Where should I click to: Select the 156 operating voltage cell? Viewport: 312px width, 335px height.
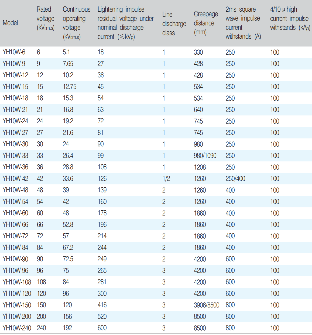coord(67,316)
